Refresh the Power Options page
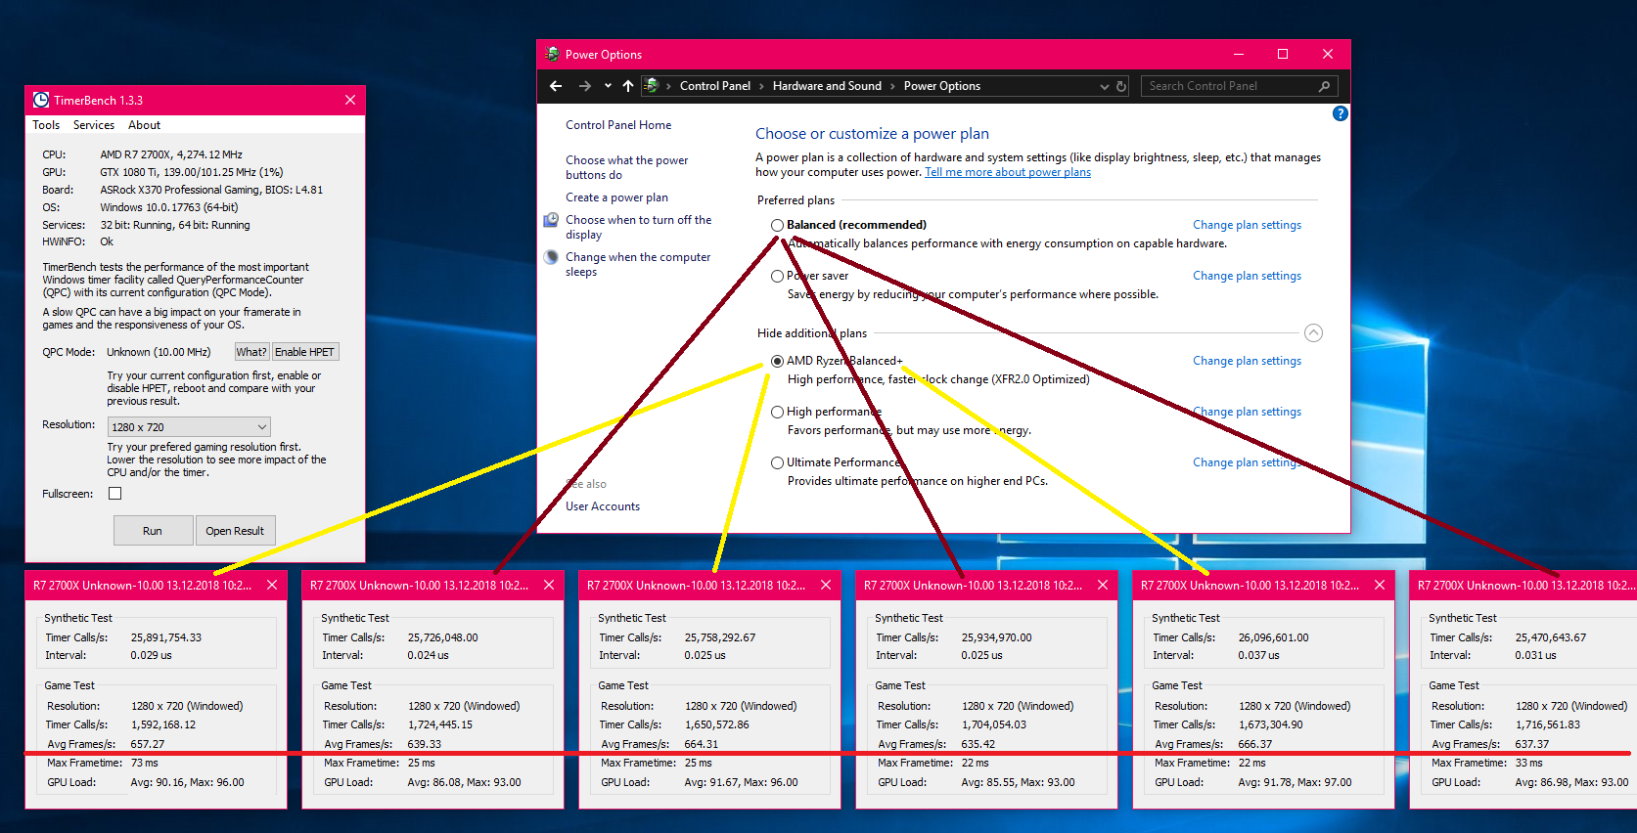The image size is (1637, 833). pos(1121,86)
